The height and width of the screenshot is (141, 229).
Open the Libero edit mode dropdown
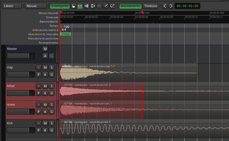[x=12, y=6]
